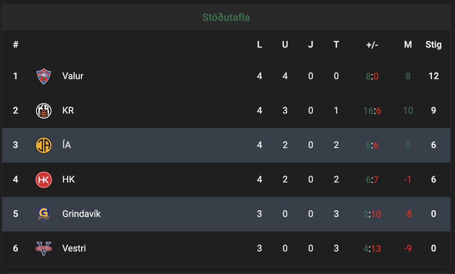
Task: Click the Stöðutafla heading
Action: click(226, 17)
